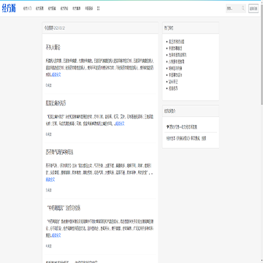The image size is (263, 263).
Task: Open the article about 苏子降气汤 usage
Action: pos(60,153)
